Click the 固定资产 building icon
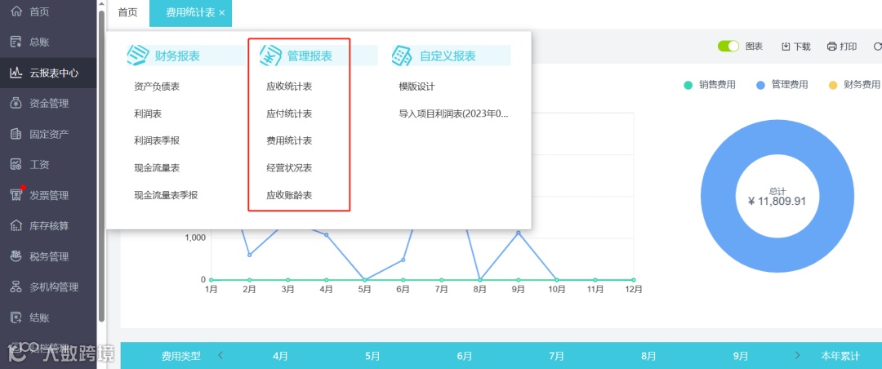The width and height of the screenshot is (882, 369). point(16,134)
